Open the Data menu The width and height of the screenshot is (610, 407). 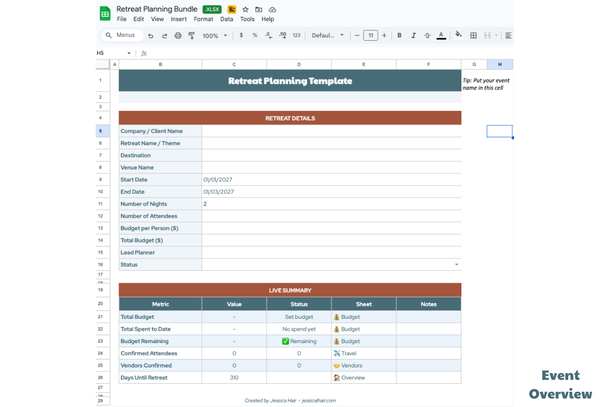226,19
